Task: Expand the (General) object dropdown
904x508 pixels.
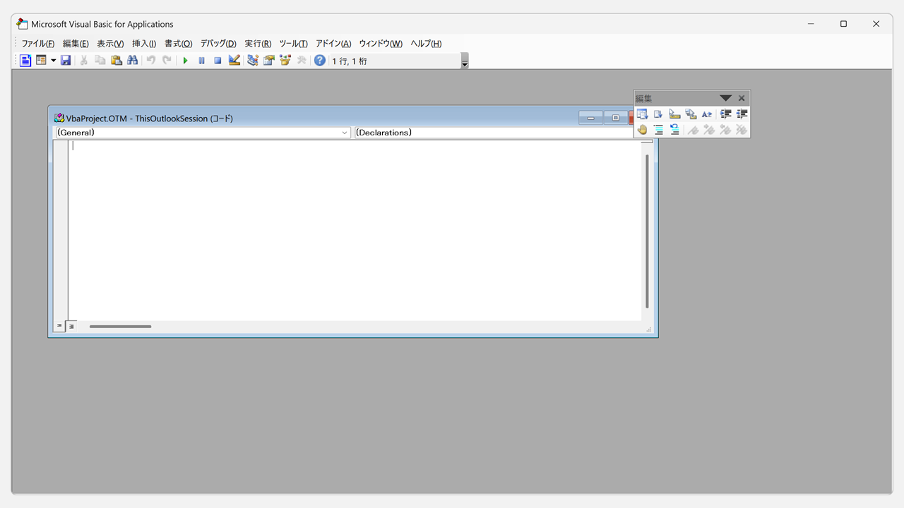Action: [x=345, y=133]
